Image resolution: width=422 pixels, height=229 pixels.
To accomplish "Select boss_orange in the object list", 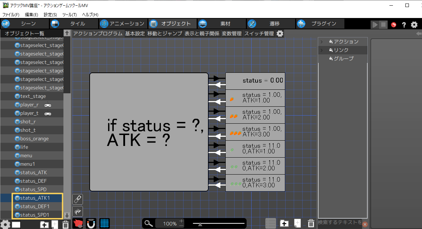I will (x=34, y=139).
